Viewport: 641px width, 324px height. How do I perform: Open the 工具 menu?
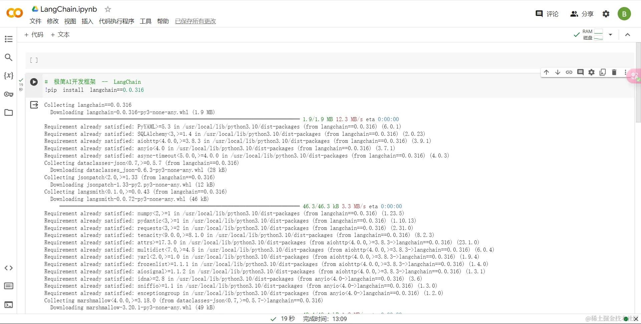point(146,21)
